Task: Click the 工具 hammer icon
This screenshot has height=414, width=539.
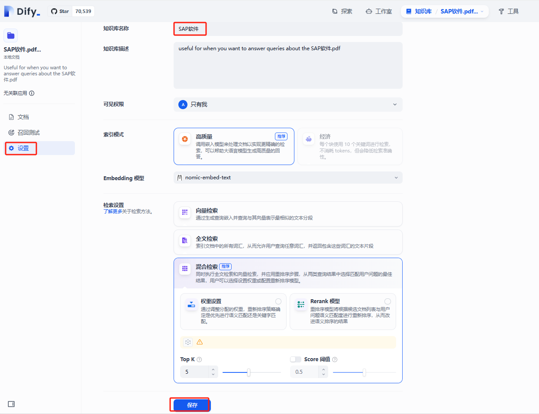Action: click(501, 11)
